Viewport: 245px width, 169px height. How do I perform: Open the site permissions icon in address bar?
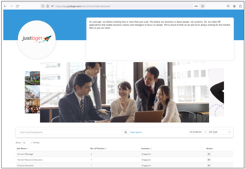point(52,6)
